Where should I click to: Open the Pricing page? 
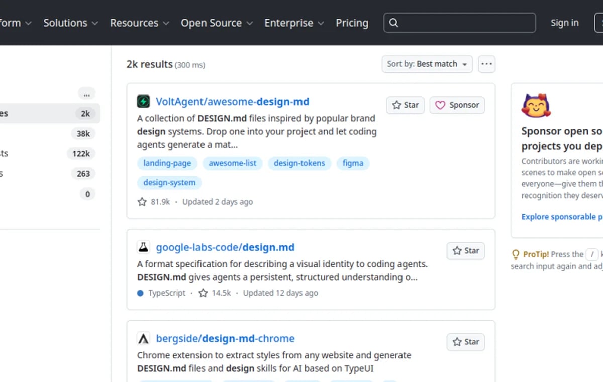pyautogui.click(x=352, y=23)
